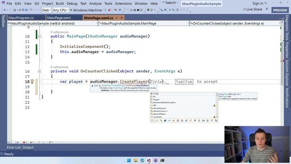
Task: Open the Notifications side panel
Action: [287, 97]
